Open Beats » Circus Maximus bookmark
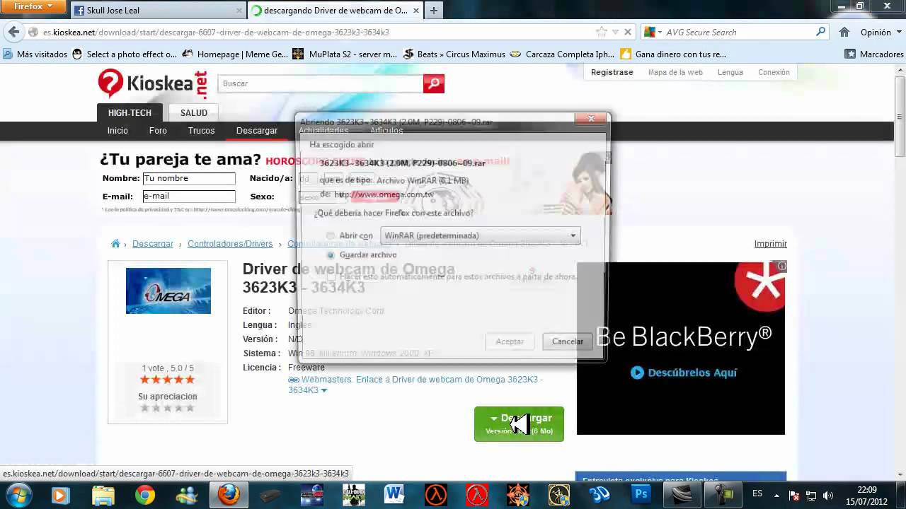 tap(454, 54)
